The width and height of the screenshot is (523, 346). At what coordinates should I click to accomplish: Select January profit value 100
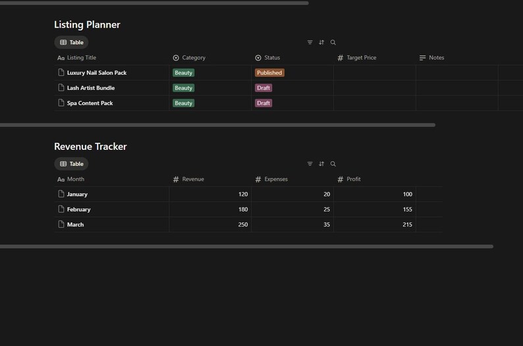pos(407,194)
